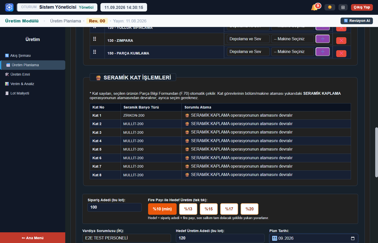Open Revizyon AI

coord(357,21)
